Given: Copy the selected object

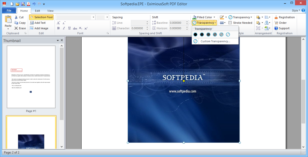Looking at the screenshot, I should [x=20, y=23].
